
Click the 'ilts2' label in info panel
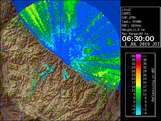[x=126, y=10]
